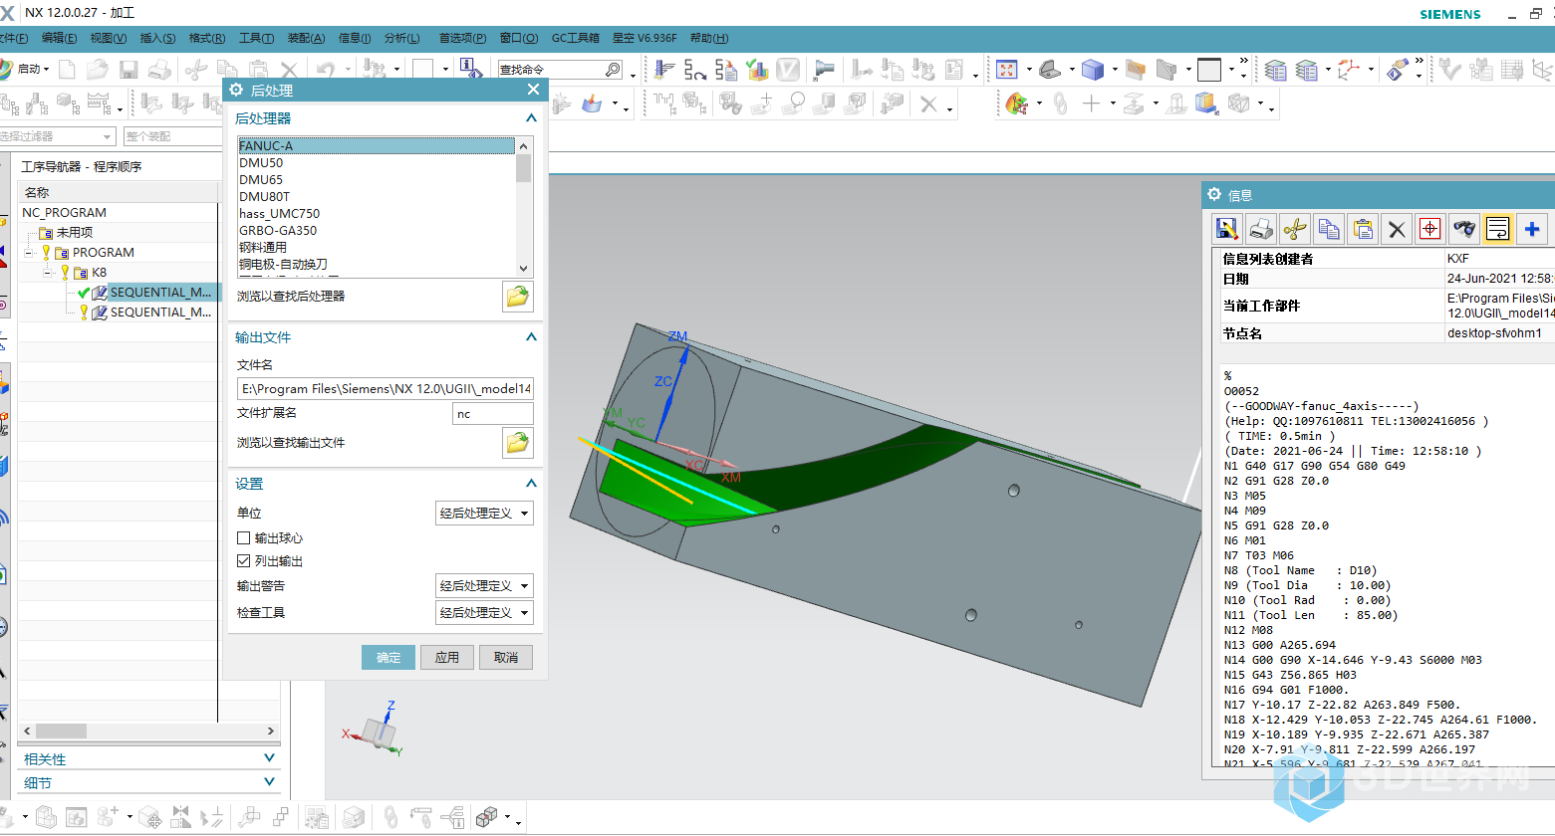Collapse the 后处理器 section

click(x=531, y=118)
